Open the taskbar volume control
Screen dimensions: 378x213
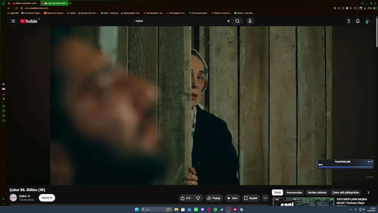(364, 209)
